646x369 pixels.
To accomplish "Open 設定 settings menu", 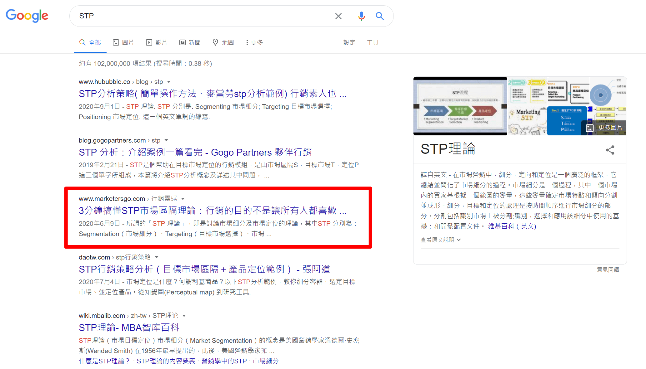I will 349,42.
